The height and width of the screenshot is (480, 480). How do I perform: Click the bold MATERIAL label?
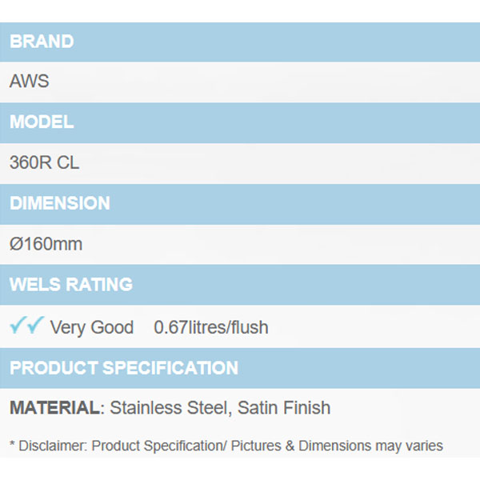[54, 408]
